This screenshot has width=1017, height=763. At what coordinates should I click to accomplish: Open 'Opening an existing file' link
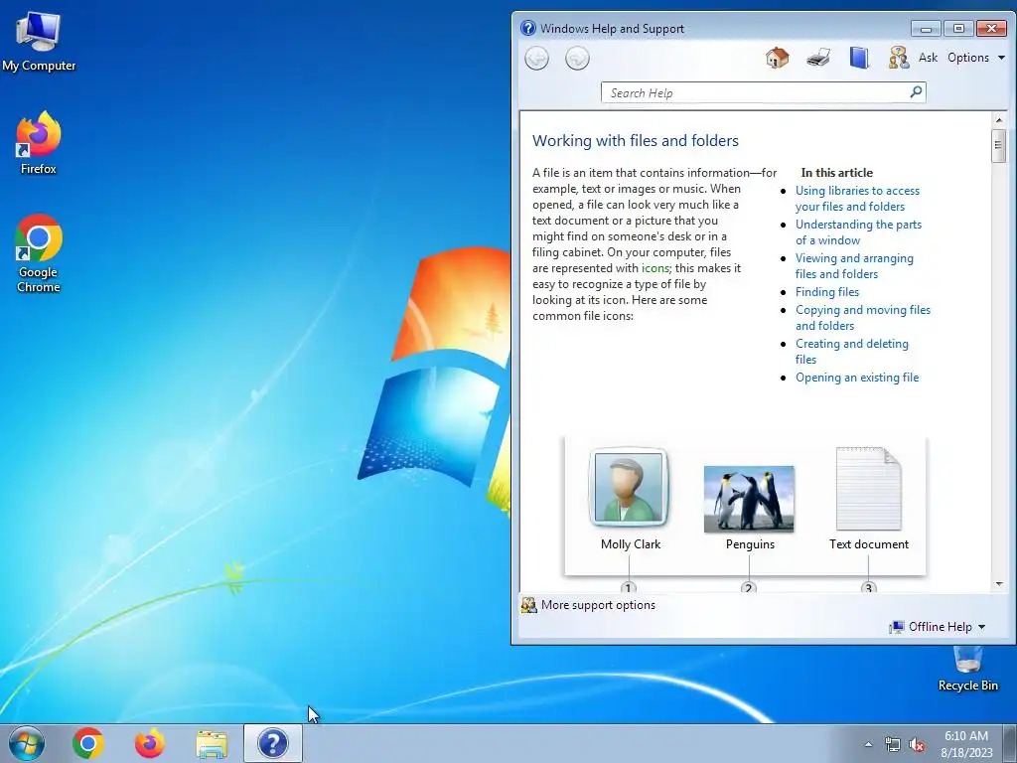[x=857, y=378]
